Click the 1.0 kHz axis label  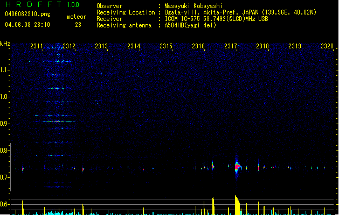point(4,97)
